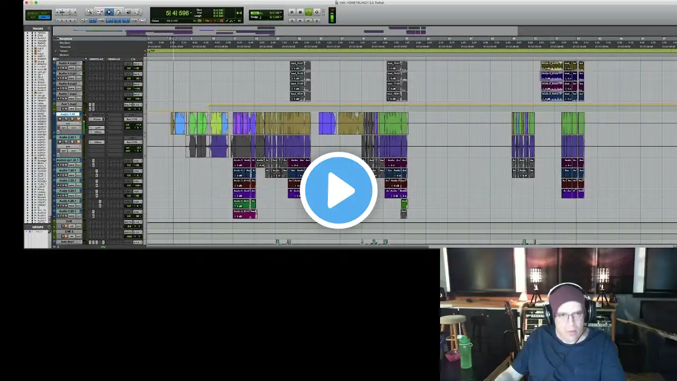Open the Nudge value dropdown arrow
677x381 pixels.
(x=281, y=17)
